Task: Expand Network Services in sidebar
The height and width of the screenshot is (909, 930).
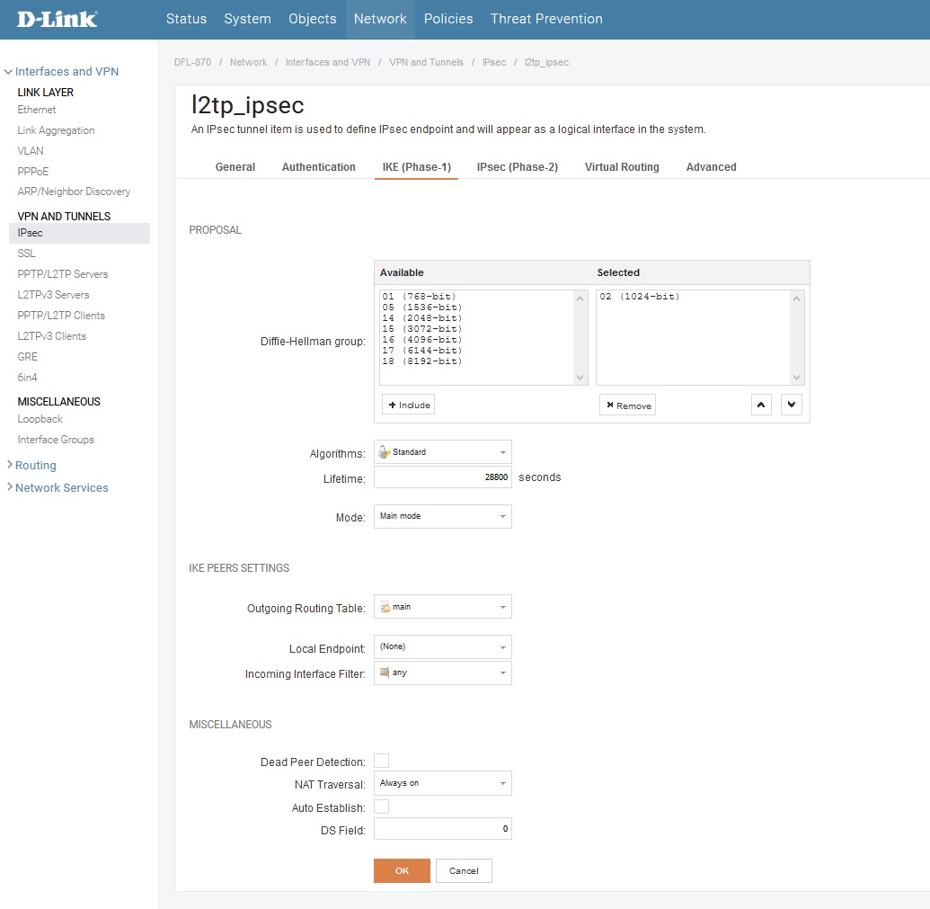Action: pos(61,488)
